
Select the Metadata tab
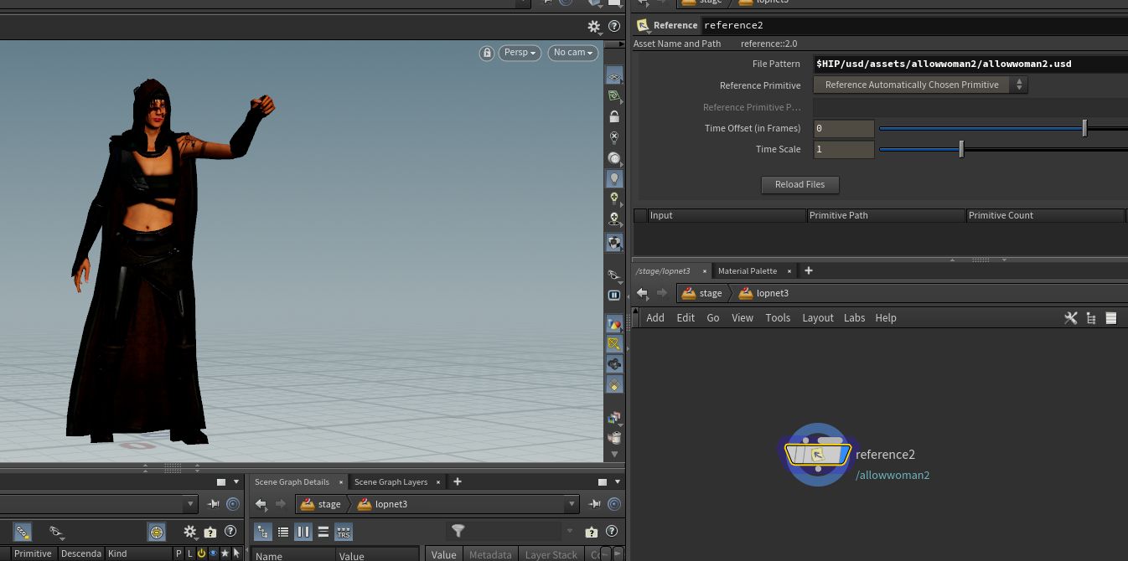(490, 554)
